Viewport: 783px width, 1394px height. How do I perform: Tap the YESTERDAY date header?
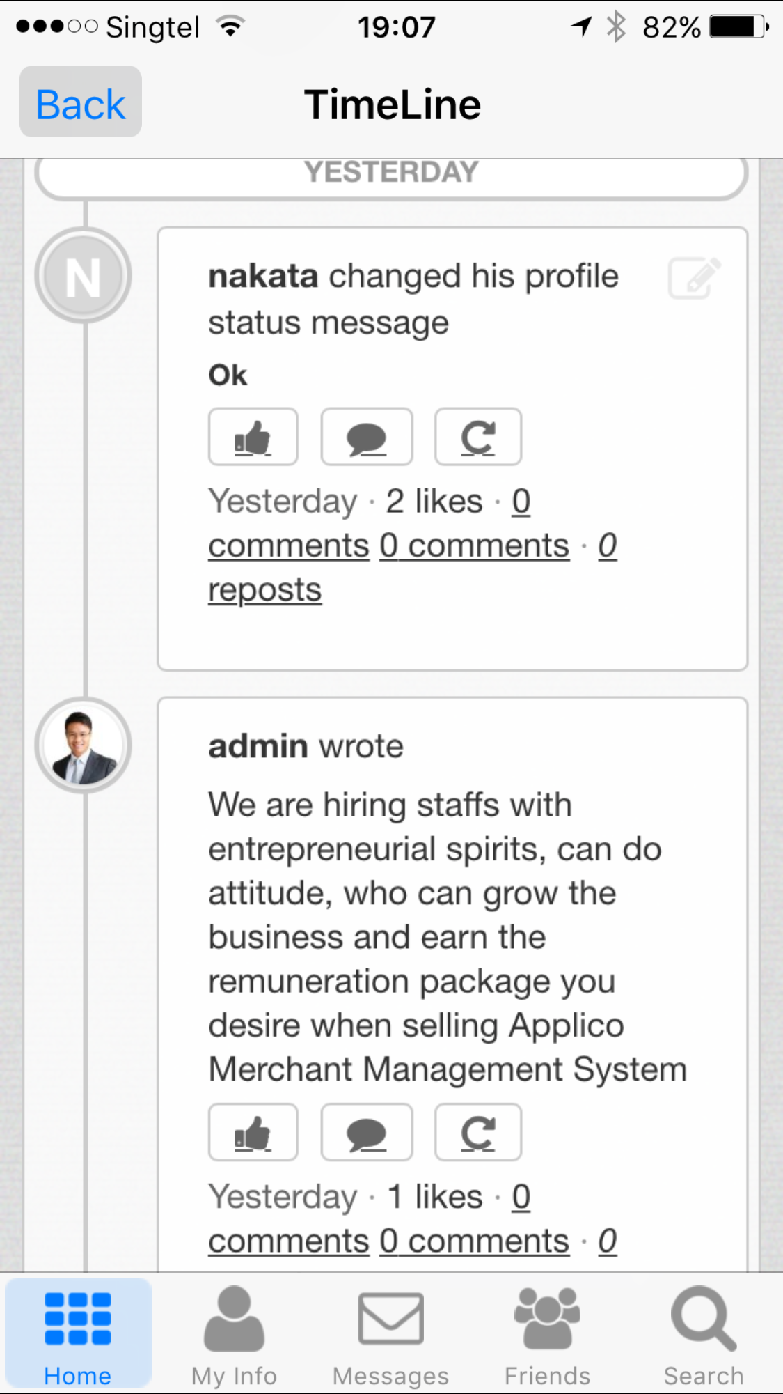click(x=391, y=173)
